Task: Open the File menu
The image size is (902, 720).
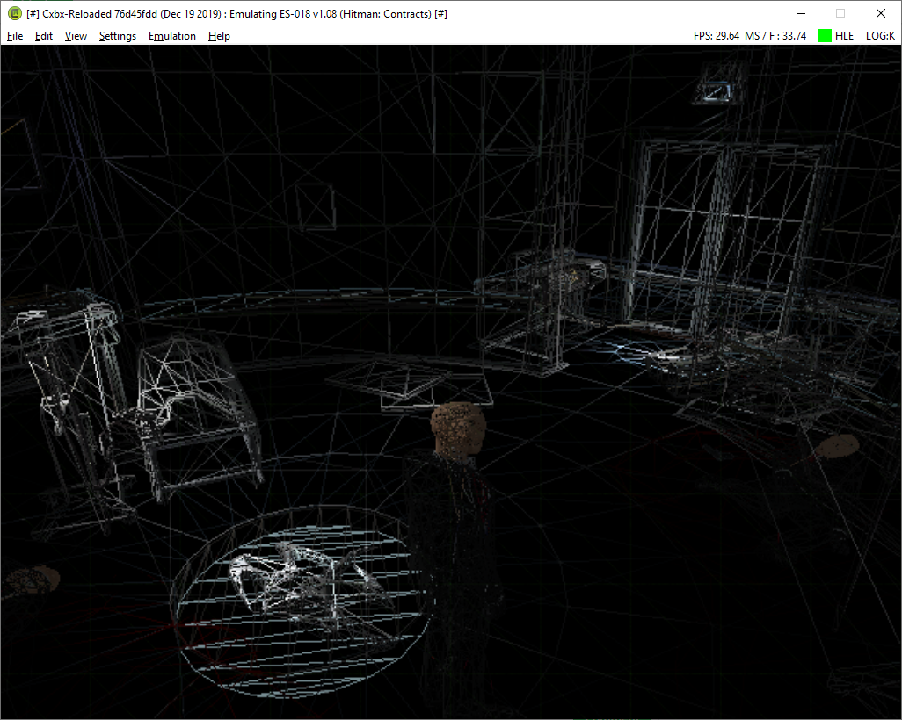Action: pos(15,36)
